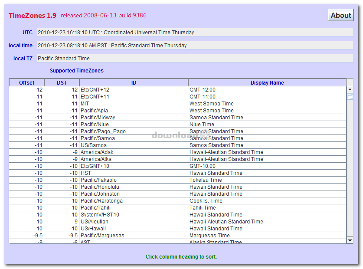This screenshot has width=363, height=269.
Task: Click the GMT-12:00 display name
Action: (267, 90)
